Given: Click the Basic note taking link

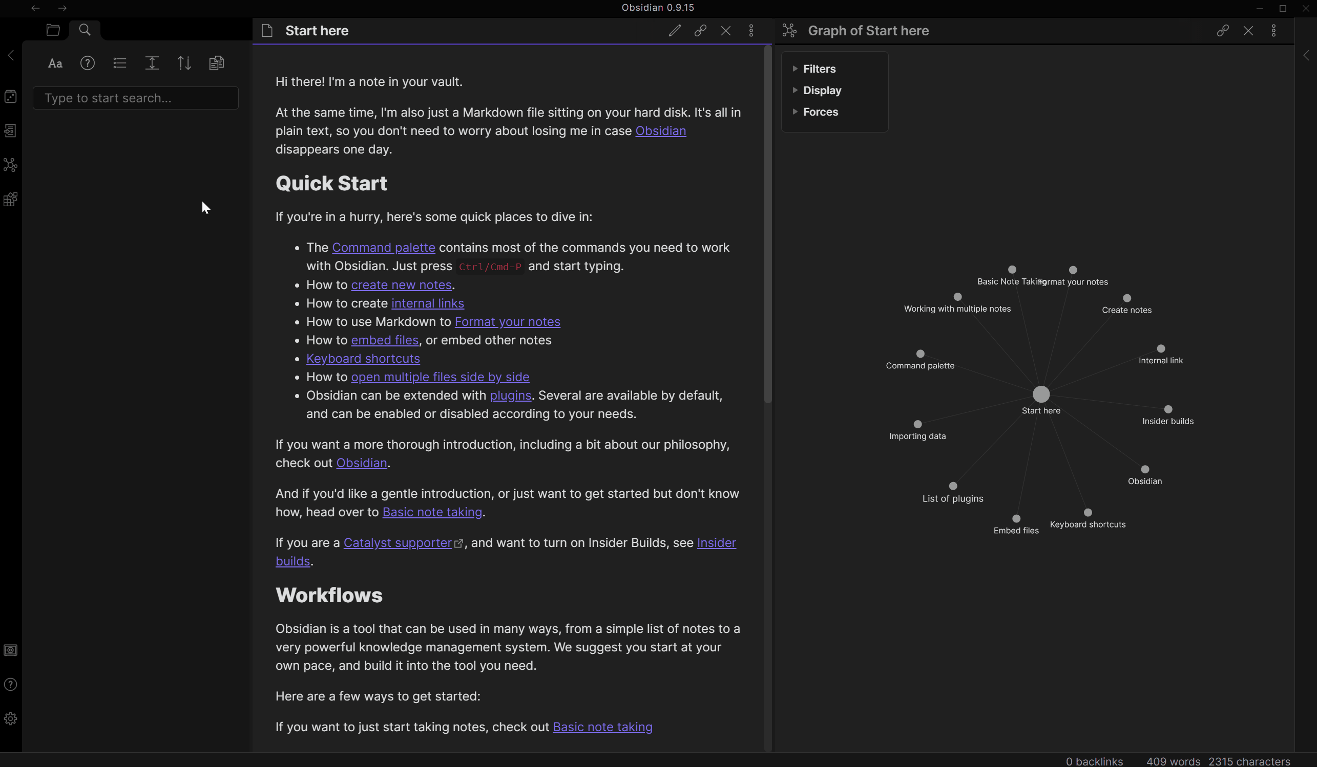Looking at the screenshot, I should (431, 511).
